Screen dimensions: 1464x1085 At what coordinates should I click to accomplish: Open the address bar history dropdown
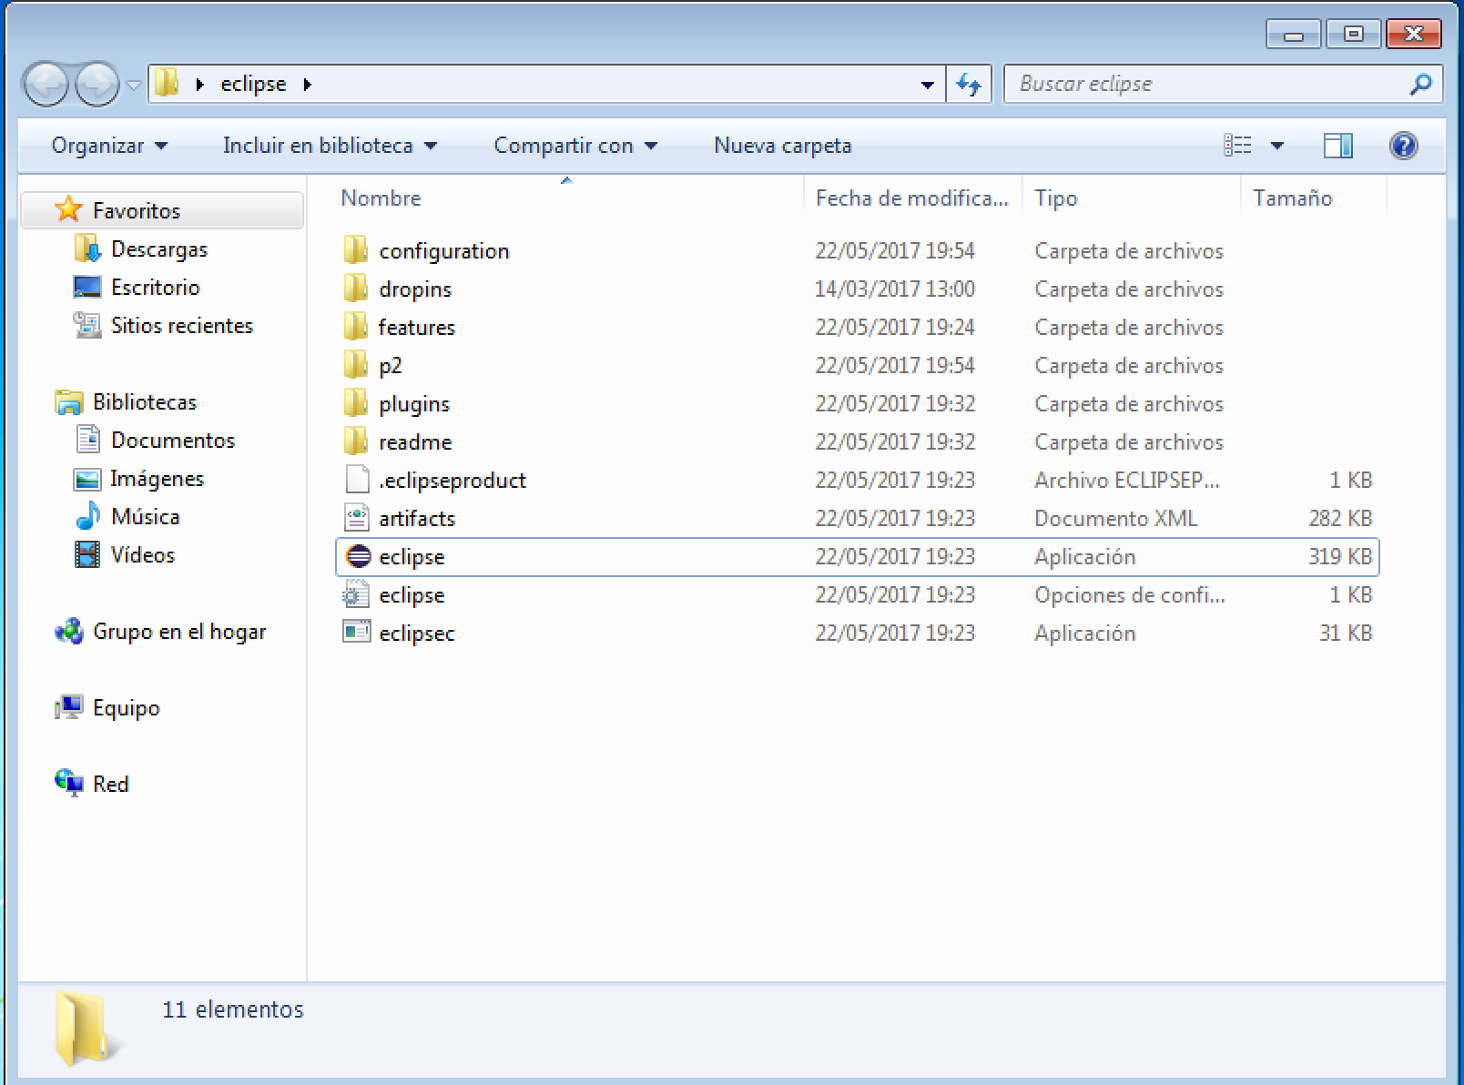pyautogui.click(x=927, y=83)
